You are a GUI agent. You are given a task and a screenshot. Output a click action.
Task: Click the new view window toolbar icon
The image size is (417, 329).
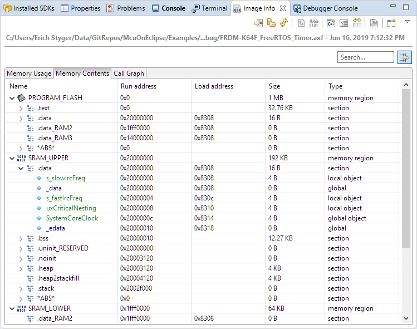pos(391,23)
